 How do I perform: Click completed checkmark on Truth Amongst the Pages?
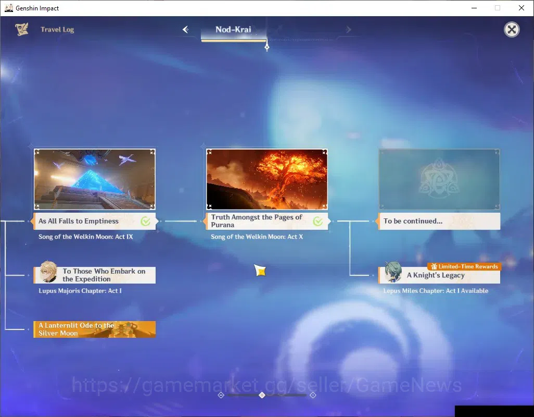[317, 222]
